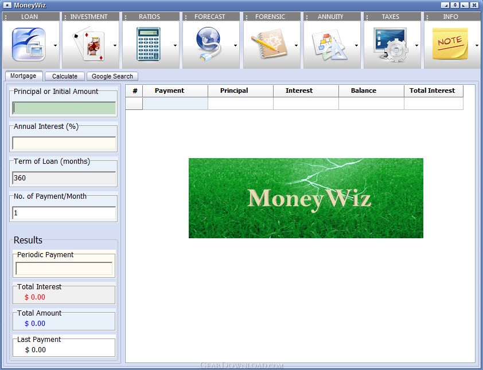The image size is (483, 370).
Task: Open the ANNUITY diagram icon
Action: point(329,45)
